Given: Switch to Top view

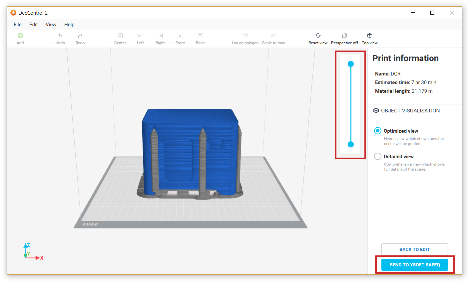Looking at the screenshot, I should (369, 36).
